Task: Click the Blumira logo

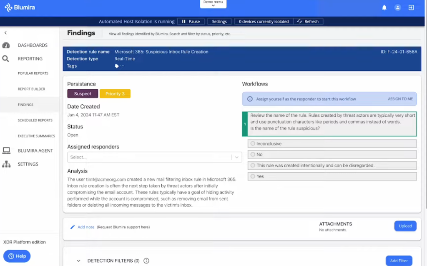Action: (x=20, y=8)
